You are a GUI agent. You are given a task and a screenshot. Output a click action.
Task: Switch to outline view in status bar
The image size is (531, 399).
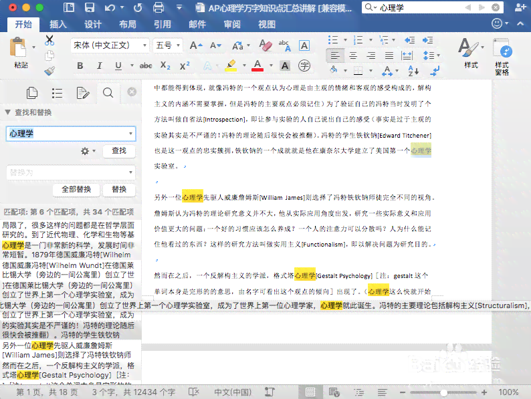click(359, 392)
